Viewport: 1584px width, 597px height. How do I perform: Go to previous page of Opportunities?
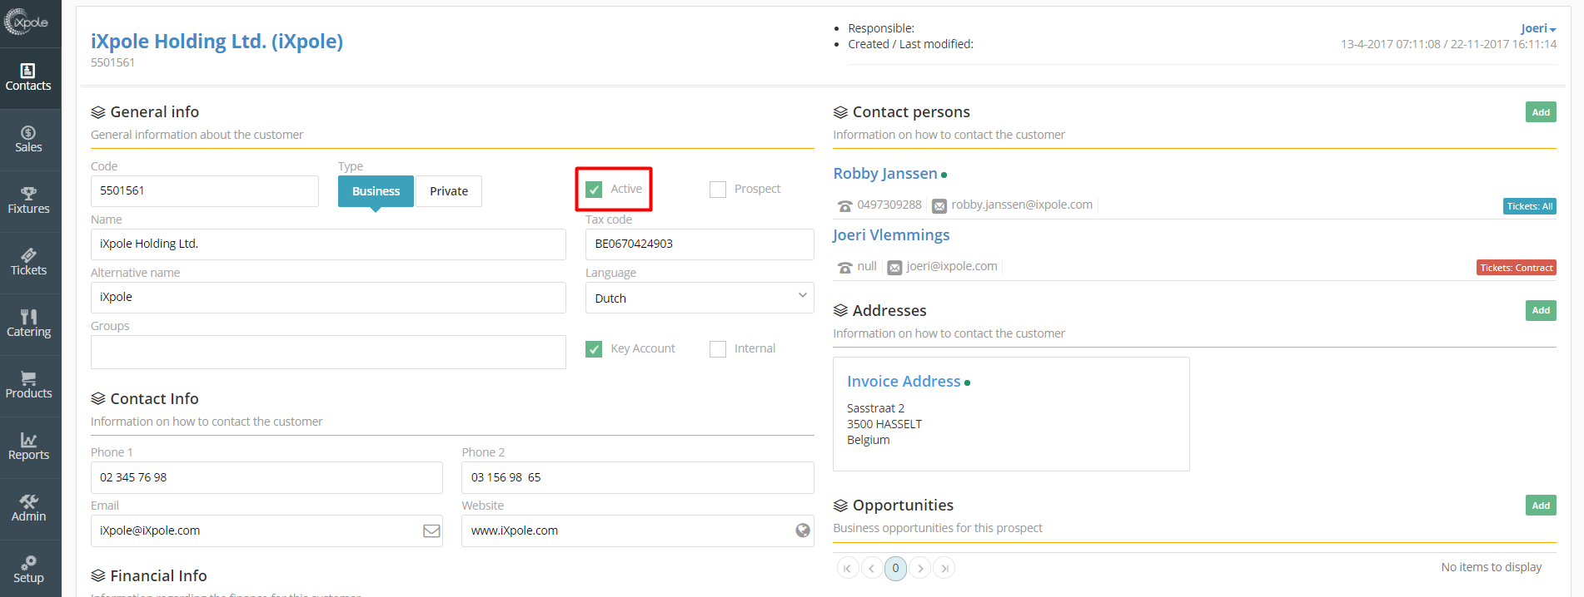tap(871, 568)
